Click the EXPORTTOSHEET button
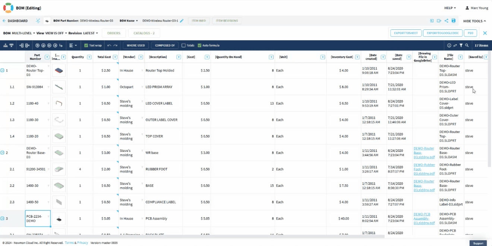This screenshot has height=246, width=492. [x=406, y=33]
